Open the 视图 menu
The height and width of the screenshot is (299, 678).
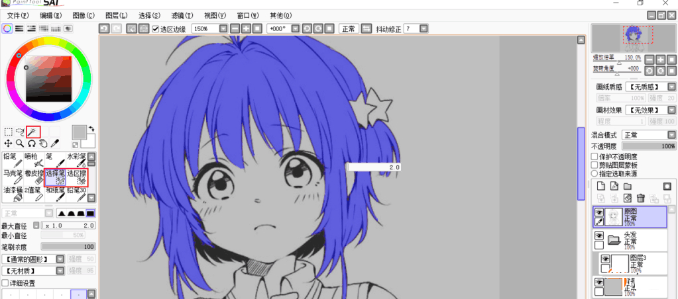point(215,15)
